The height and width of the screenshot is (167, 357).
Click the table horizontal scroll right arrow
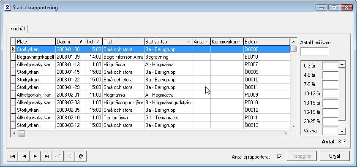click(286, 133)
